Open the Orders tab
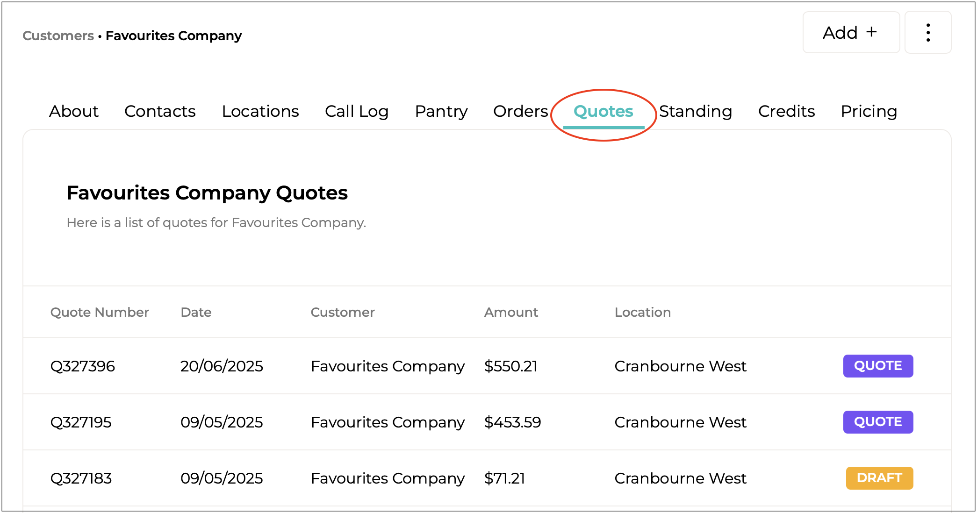Viewport: 977px width, 513px height. pos(520,111)
